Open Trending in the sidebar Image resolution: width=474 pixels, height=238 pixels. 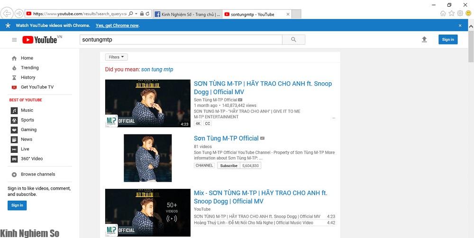pos(29,68)
